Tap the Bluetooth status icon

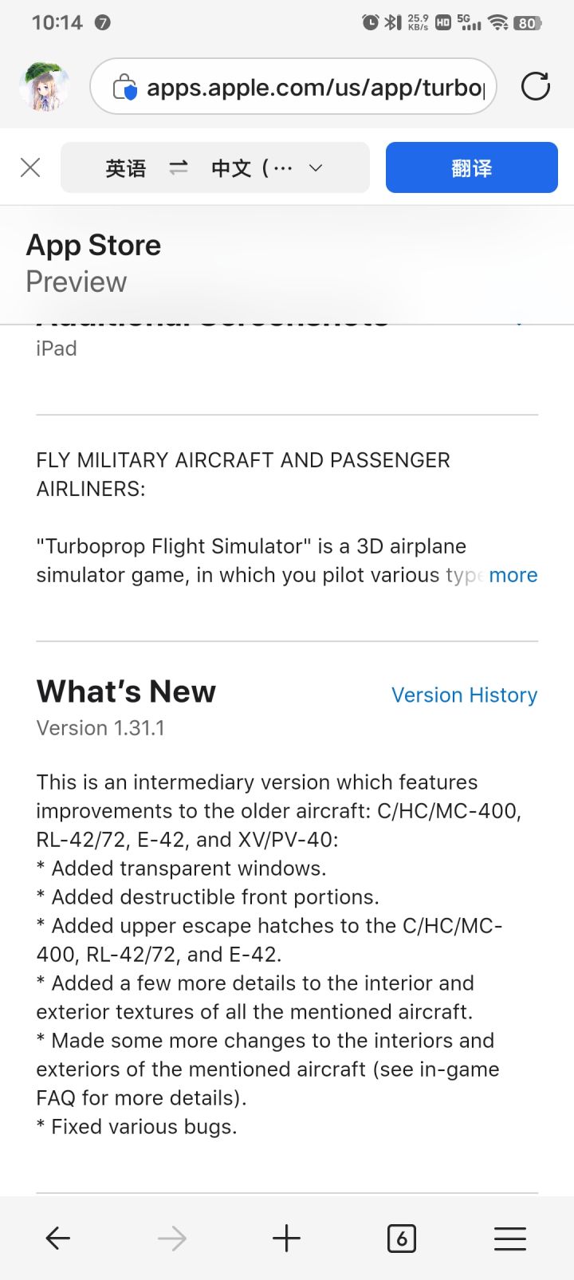[x=393, y=22]
